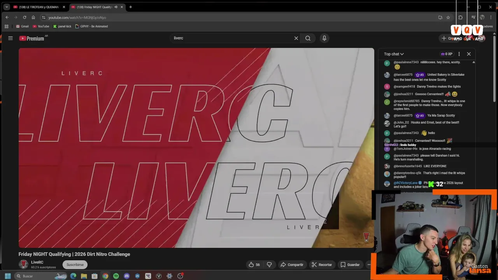Screen dimensions: 498x280
Task: Close the live chat panel
Action: [469, 54]
